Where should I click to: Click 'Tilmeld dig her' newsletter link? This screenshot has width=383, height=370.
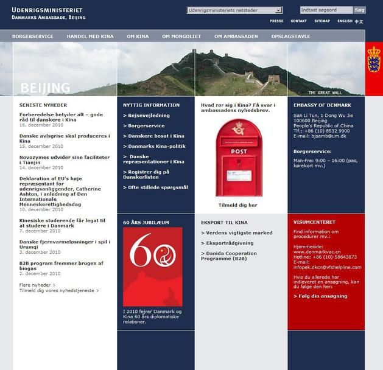click(x=237, y=205)
